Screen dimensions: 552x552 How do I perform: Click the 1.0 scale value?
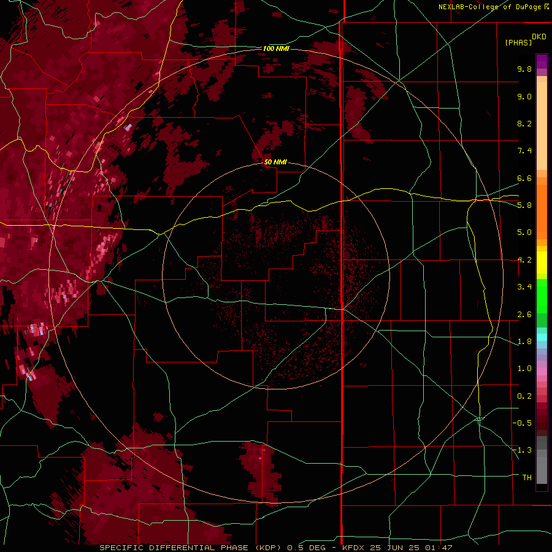[x=524, y=369]
